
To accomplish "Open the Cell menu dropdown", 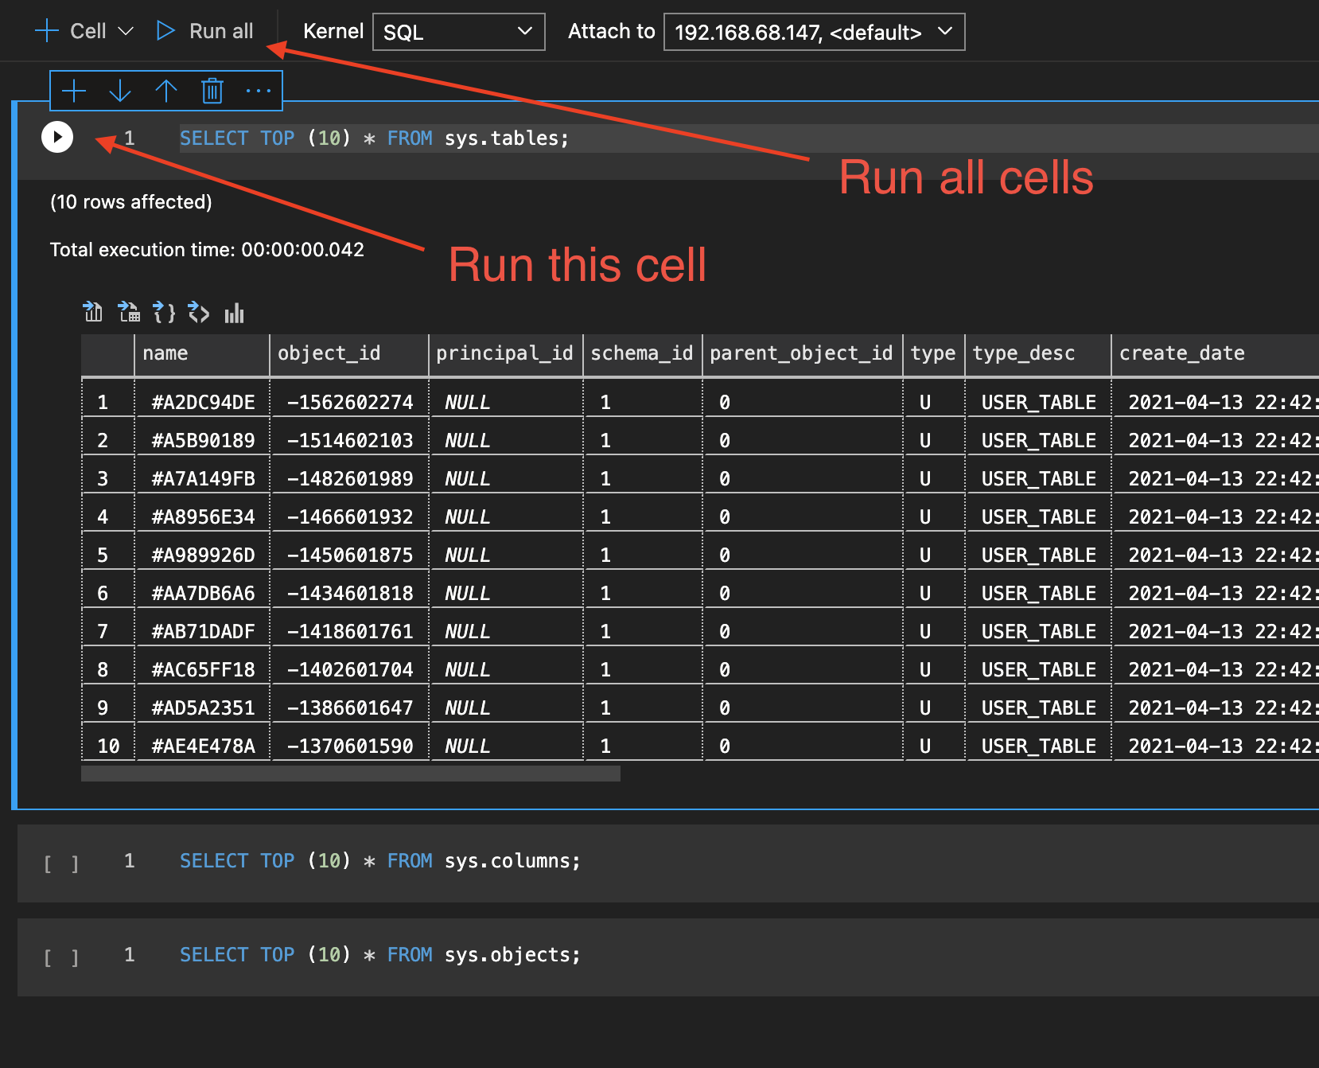I will [x=126, y=31].
